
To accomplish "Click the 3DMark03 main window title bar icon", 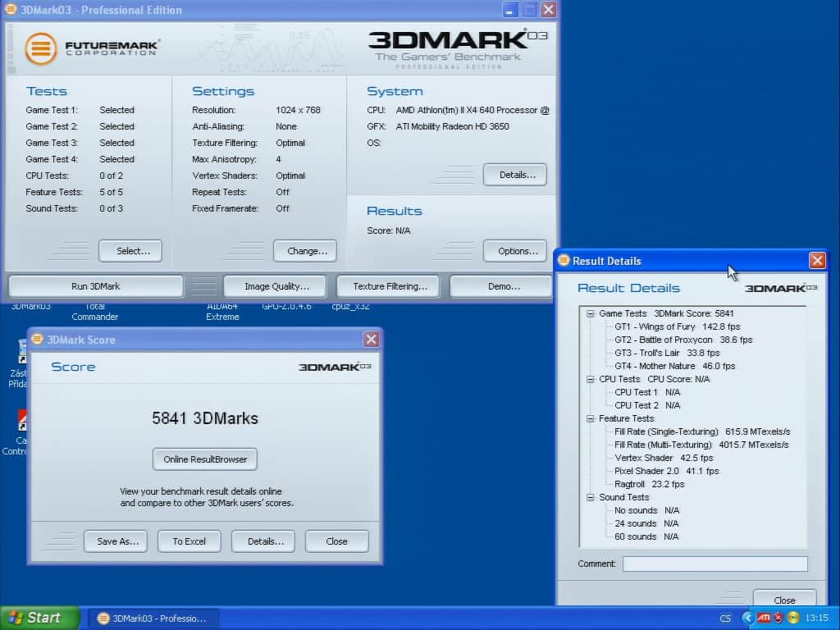I will point(10,10).
